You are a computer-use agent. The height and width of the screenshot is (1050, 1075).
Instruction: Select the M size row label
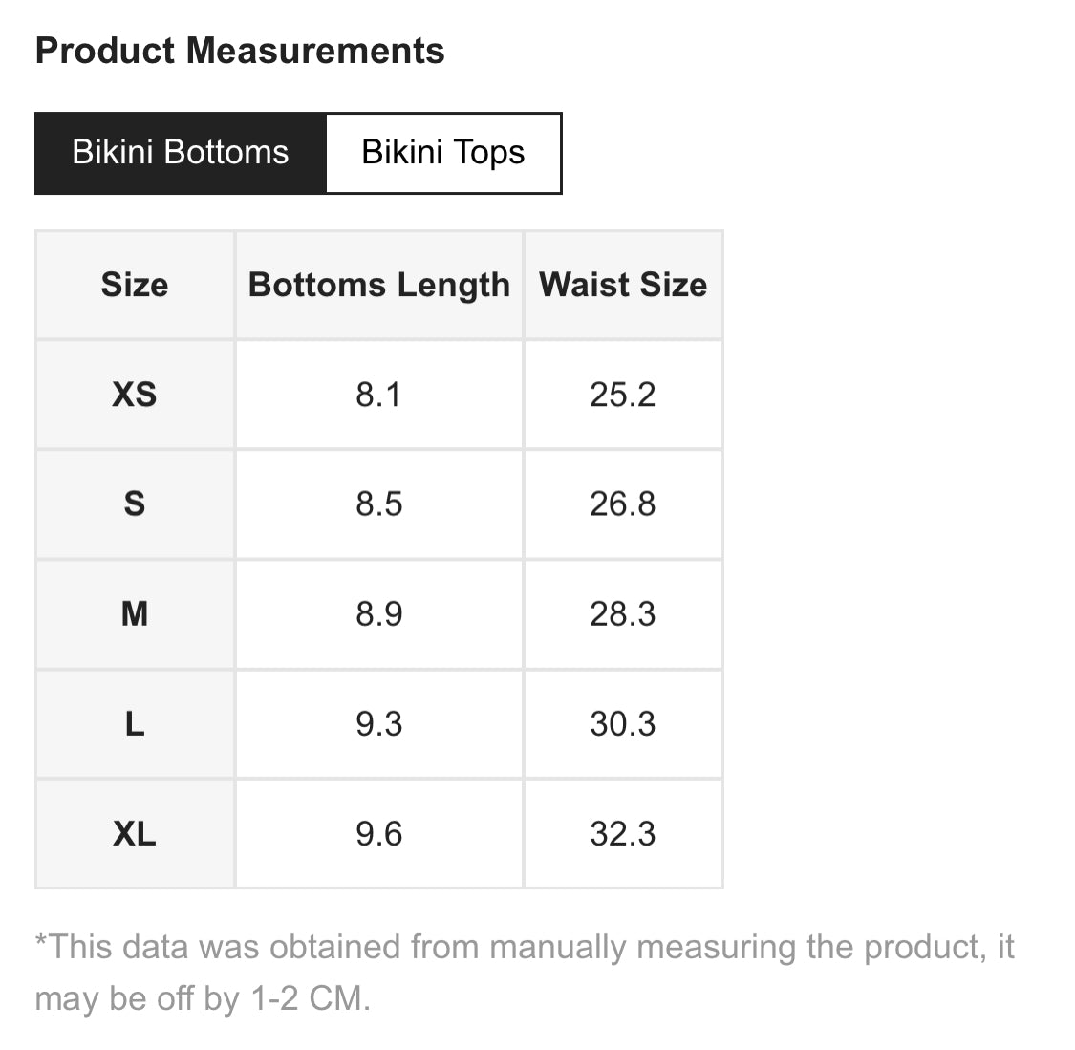[x=135, y=614]
